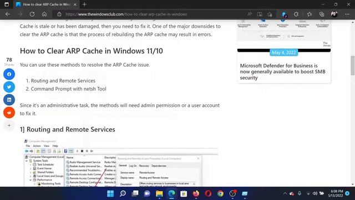The image size is (355, 200).
Task: Open browser extensions menu
Action: pyautogui.click(x=296, y=14)
